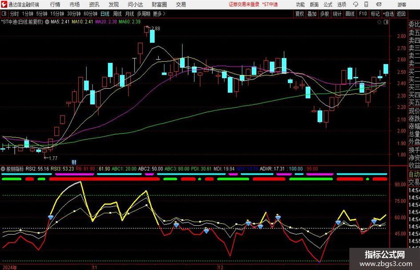
Task: Select the 日线 daily period tab
Action: tap(105, 14)
